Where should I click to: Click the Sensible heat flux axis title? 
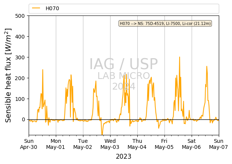click(8, 75)
